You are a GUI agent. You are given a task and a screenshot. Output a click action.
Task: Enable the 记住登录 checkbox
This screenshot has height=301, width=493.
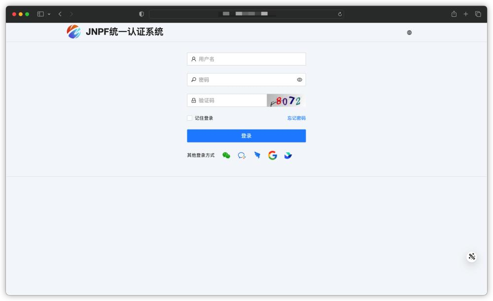click(189, 118)
